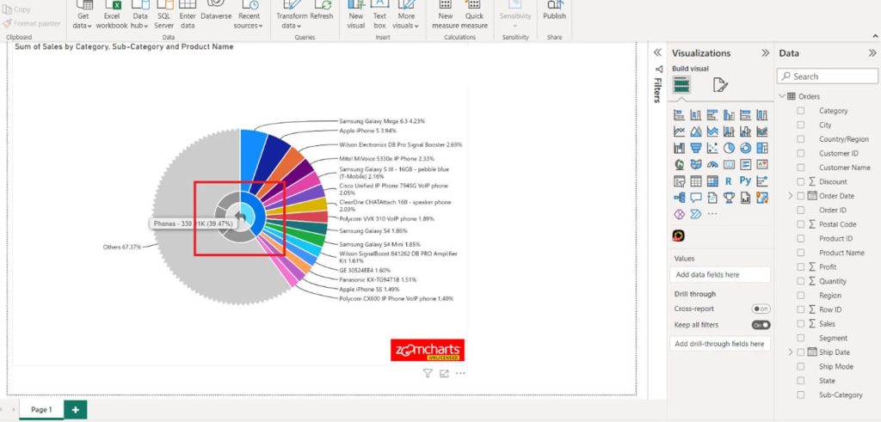Select the stacked column chart visual
Screen dimensions: 881x422
pos(695,115)
